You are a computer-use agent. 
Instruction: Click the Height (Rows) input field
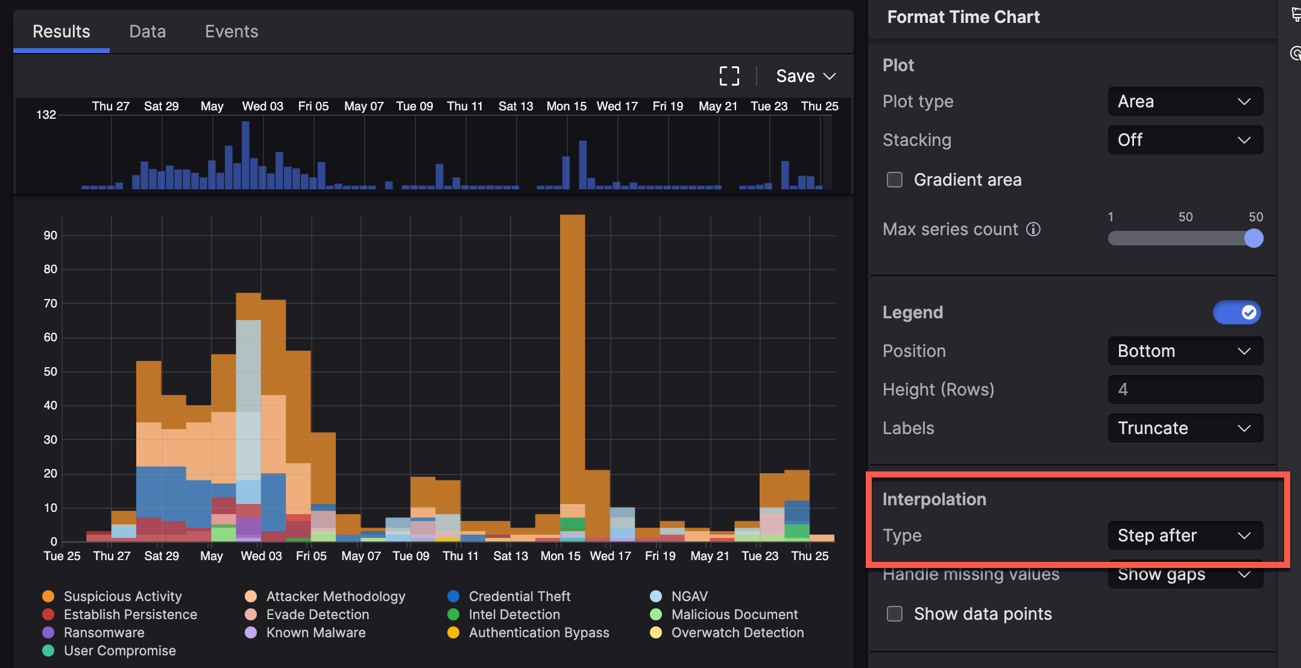1185,389
